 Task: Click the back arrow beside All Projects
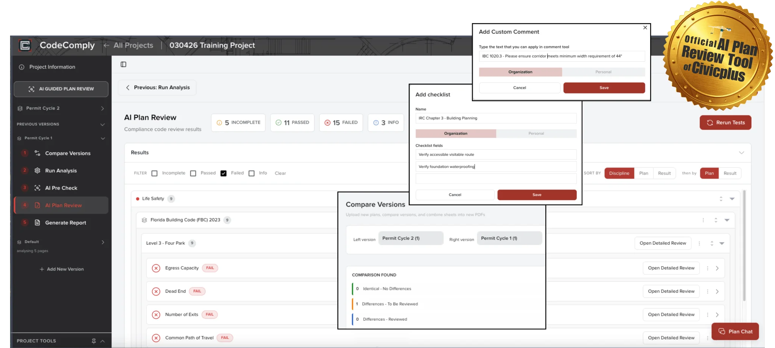tap(106, 45)
